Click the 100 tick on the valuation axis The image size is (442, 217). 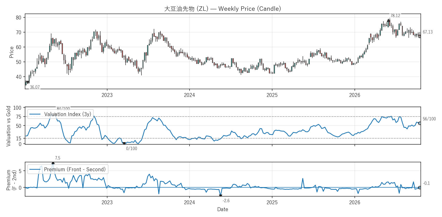click(x=17, y=108)
